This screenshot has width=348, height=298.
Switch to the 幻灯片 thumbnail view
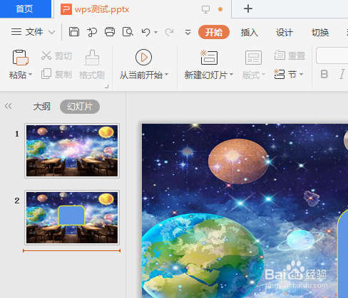pyautogui.click(x=80, y=107)
